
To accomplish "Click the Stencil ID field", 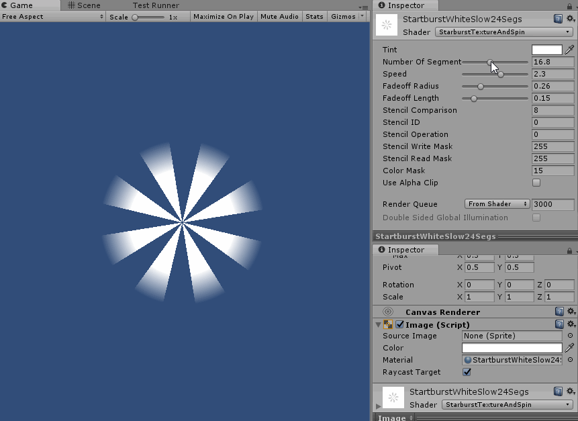I will [x=553, y=122].
